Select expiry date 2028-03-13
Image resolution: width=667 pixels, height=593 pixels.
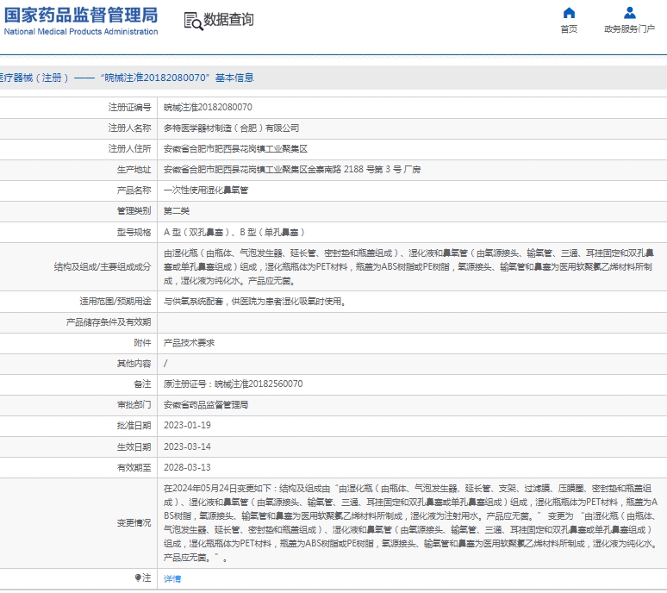[x=187, y=467]
